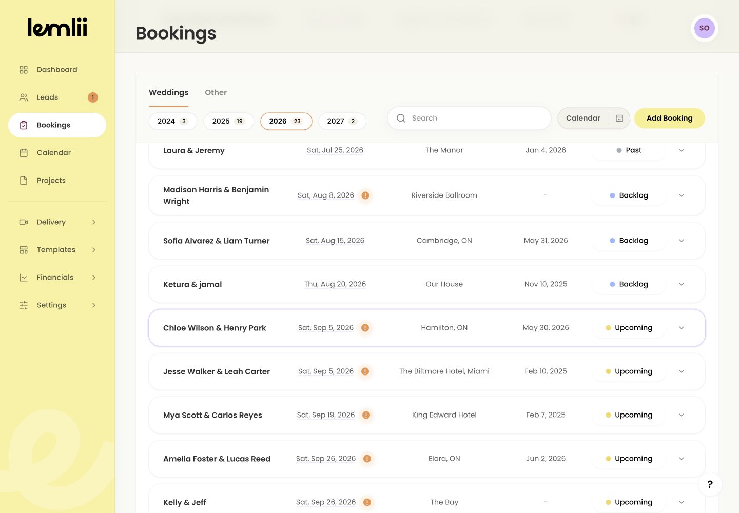The width and height of the screenshot is (739, 513).
Task: Expand the Laura & Jeremy booking row
Action: coord(682,150)
